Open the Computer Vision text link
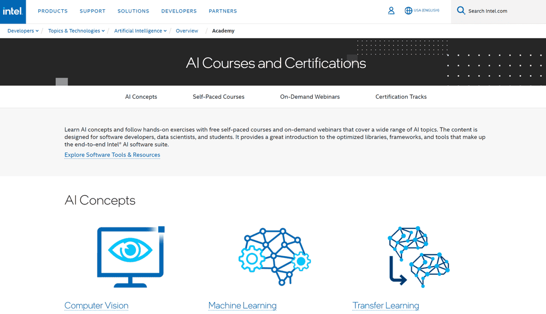The height and width of the screenshot is (314, 546). click(x=97, y=305)
